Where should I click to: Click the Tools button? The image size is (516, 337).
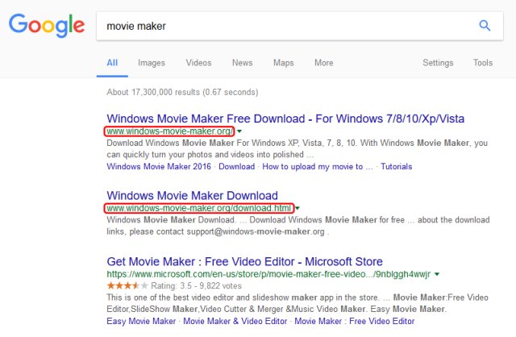click(x=483, y=63)
